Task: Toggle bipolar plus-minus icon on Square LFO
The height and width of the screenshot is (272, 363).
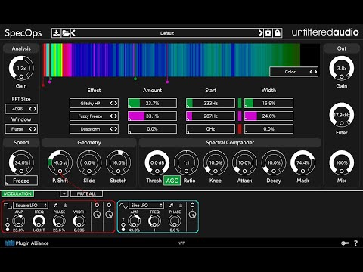Action: coord(65,206)
